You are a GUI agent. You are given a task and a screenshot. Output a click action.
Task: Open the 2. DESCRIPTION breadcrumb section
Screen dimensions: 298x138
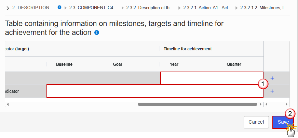33,8
